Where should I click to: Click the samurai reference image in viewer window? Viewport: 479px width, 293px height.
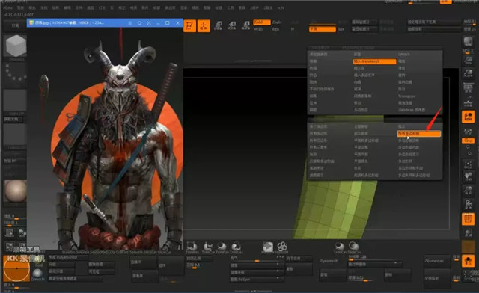pos(106,139)
